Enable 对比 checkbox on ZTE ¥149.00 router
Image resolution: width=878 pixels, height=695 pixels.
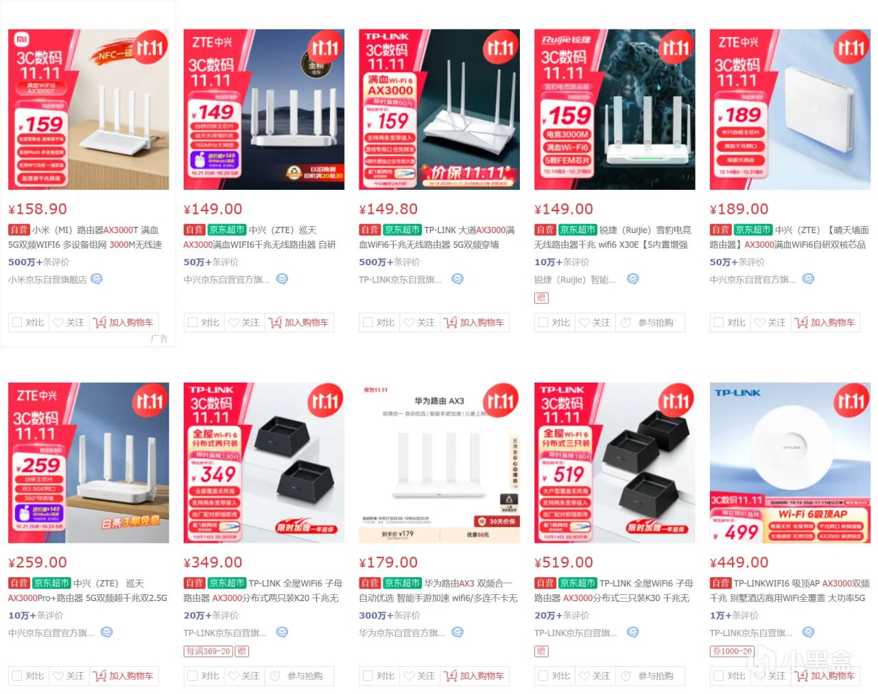[193, 322]
